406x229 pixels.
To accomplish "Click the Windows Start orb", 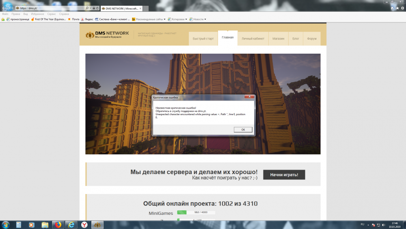I will (x=6, y=225).
